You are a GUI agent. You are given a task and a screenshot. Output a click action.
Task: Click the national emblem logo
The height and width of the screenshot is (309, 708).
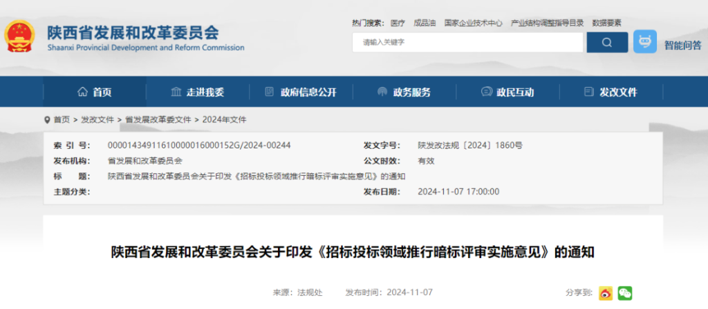pos(19,36)
